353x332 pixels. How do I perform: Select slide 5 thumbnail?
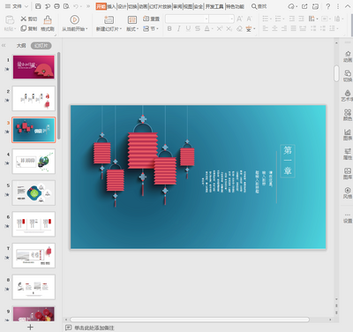click(34, 192)
